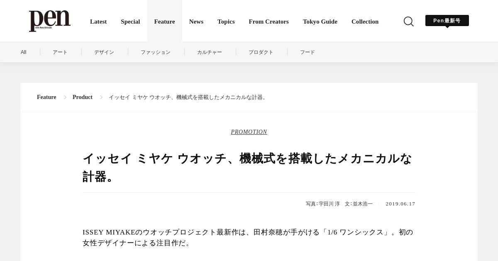Open the Latest menu item

(x=98, y=22)
